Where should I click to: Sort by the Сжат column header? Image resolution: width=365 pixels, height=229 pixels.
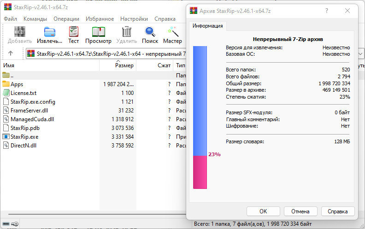pyautogui.click(x=154, y=65)
